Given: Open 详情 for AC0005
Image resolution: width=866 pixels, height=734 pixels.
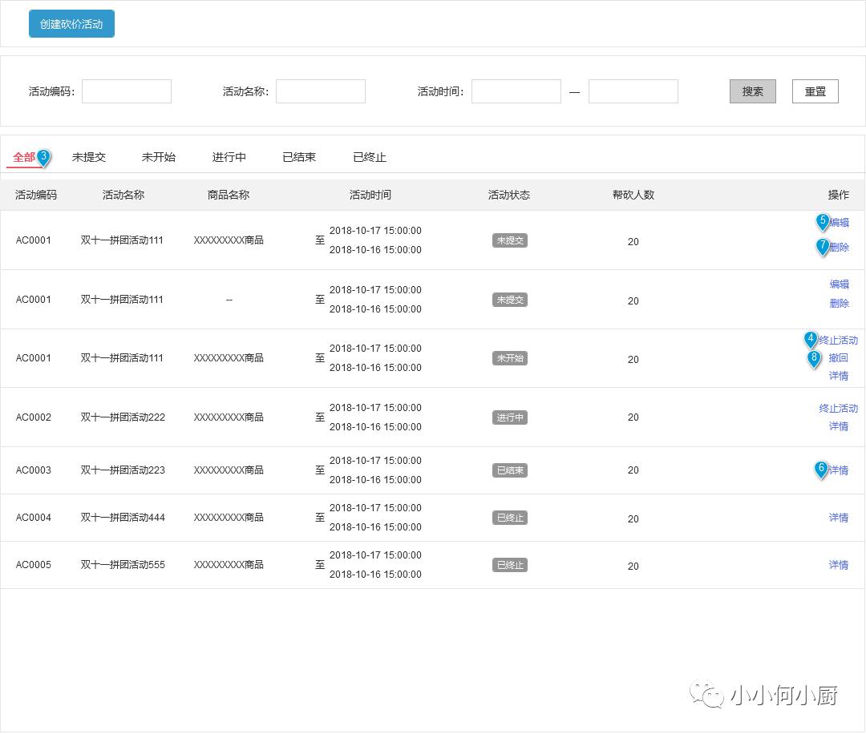Looking at the screenshot, I should point(839,565).
